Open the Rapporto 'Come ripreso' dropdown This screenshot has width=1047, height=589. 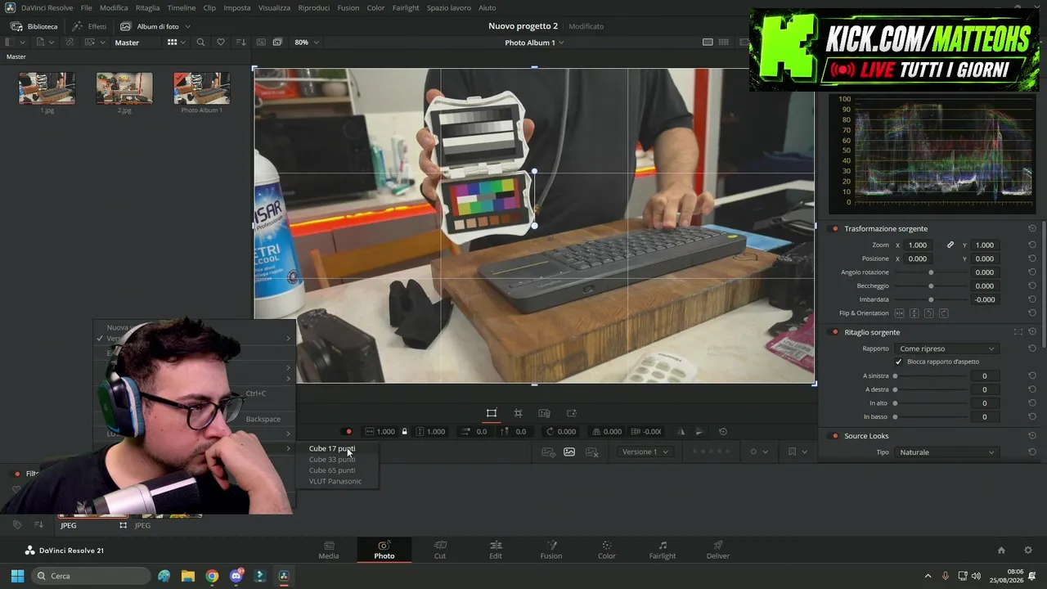click(x=946, y=348)
